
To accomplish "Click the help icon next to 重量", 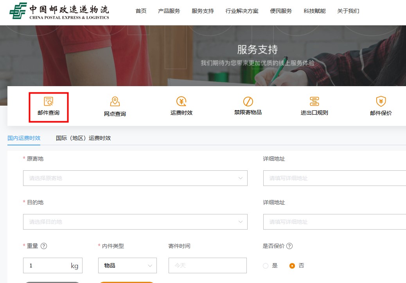I will pyautogui.click(x=44, y=246).
